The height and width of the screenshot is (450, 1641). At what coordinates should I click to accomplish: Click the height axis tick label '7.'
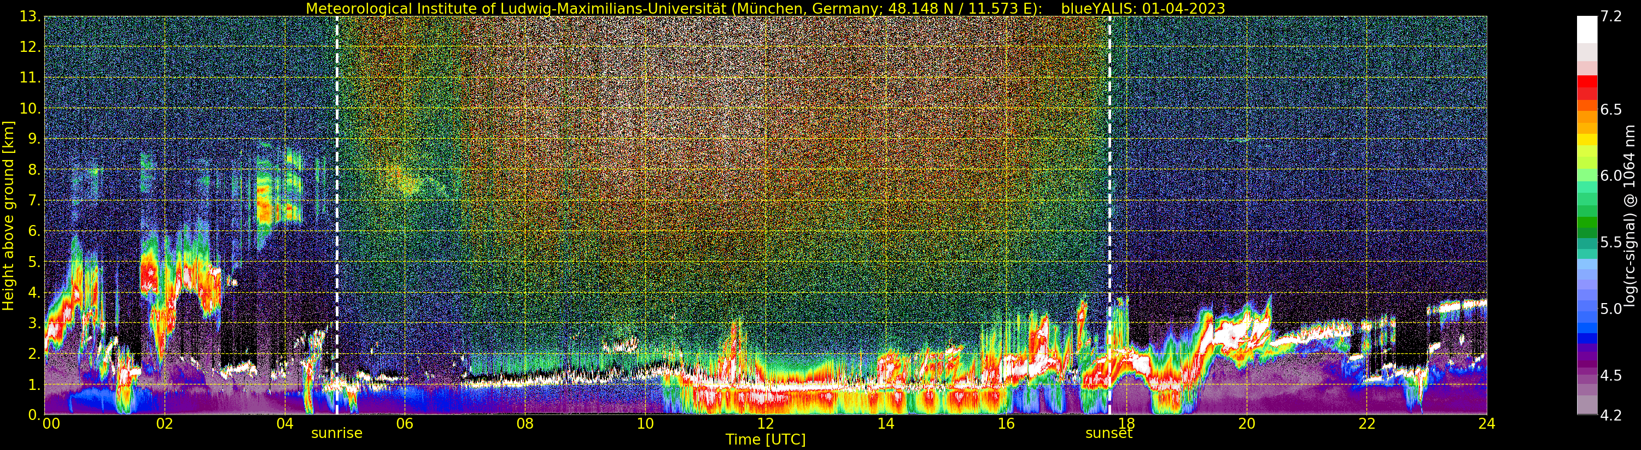pyautogui.click(x=34, y=200)
